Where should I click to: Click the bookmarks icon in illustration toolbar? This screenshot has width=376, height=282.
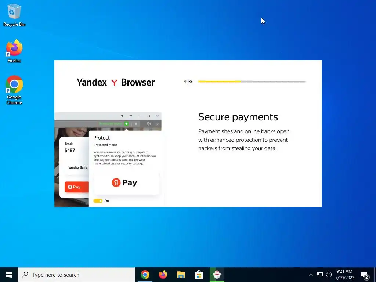tap(149, 124)
